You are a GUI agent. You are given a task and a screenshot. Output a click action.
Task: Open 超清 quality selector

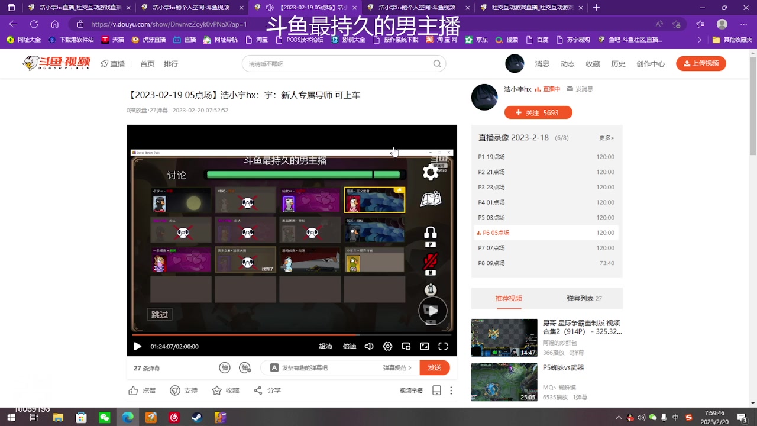(x=325, y=347)
